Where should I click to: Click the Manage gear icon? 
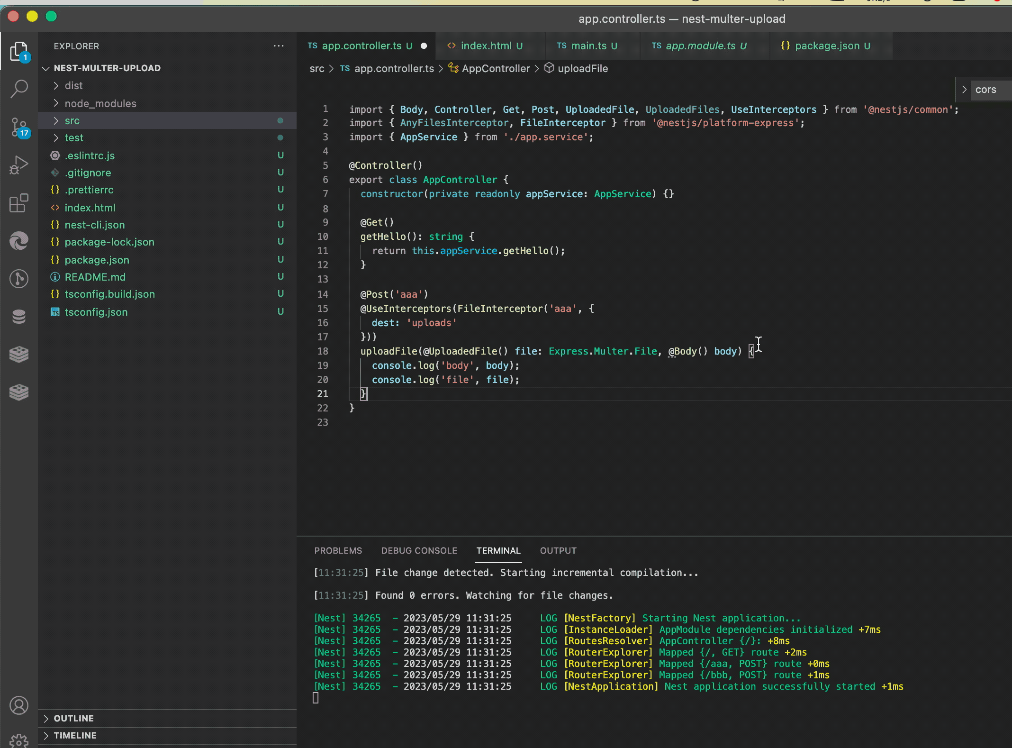click(x=19, y=740)
